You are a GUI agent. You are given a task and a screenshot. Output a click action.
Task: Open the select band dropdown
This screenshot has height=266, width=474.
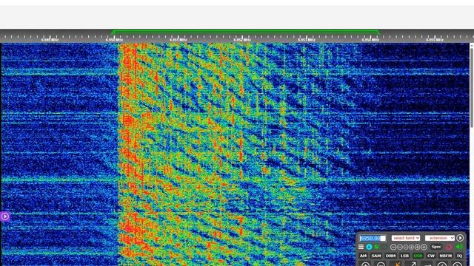pyautogui.click(x=406, y=238)
